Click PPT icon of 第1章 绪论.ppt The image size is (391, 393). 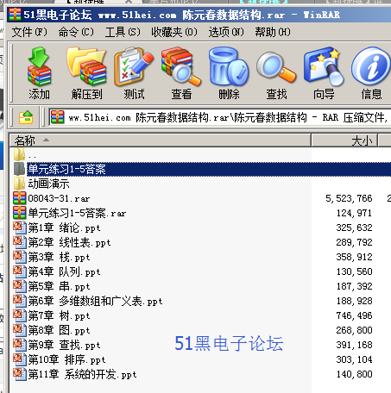point(19,228)
